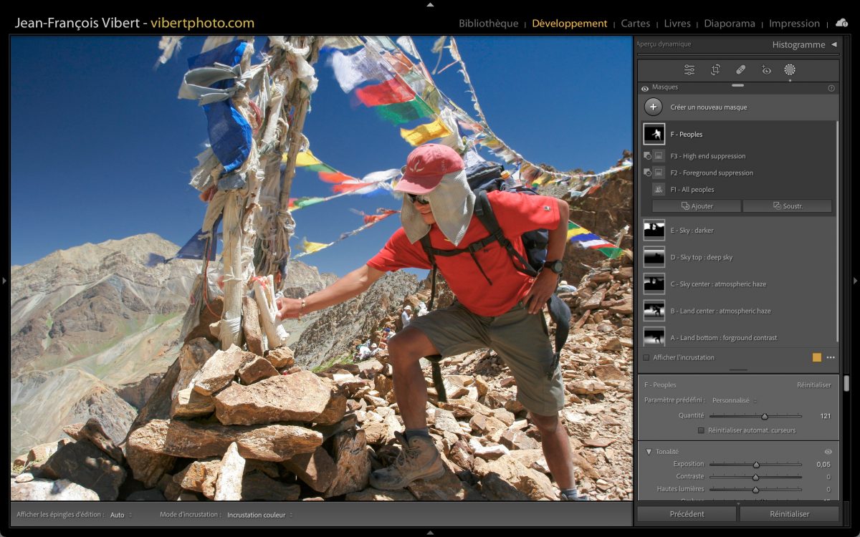Toggle Masques panel eye visibility
The height and width of the screenshot is (537, 860).
tap(645, 88)
